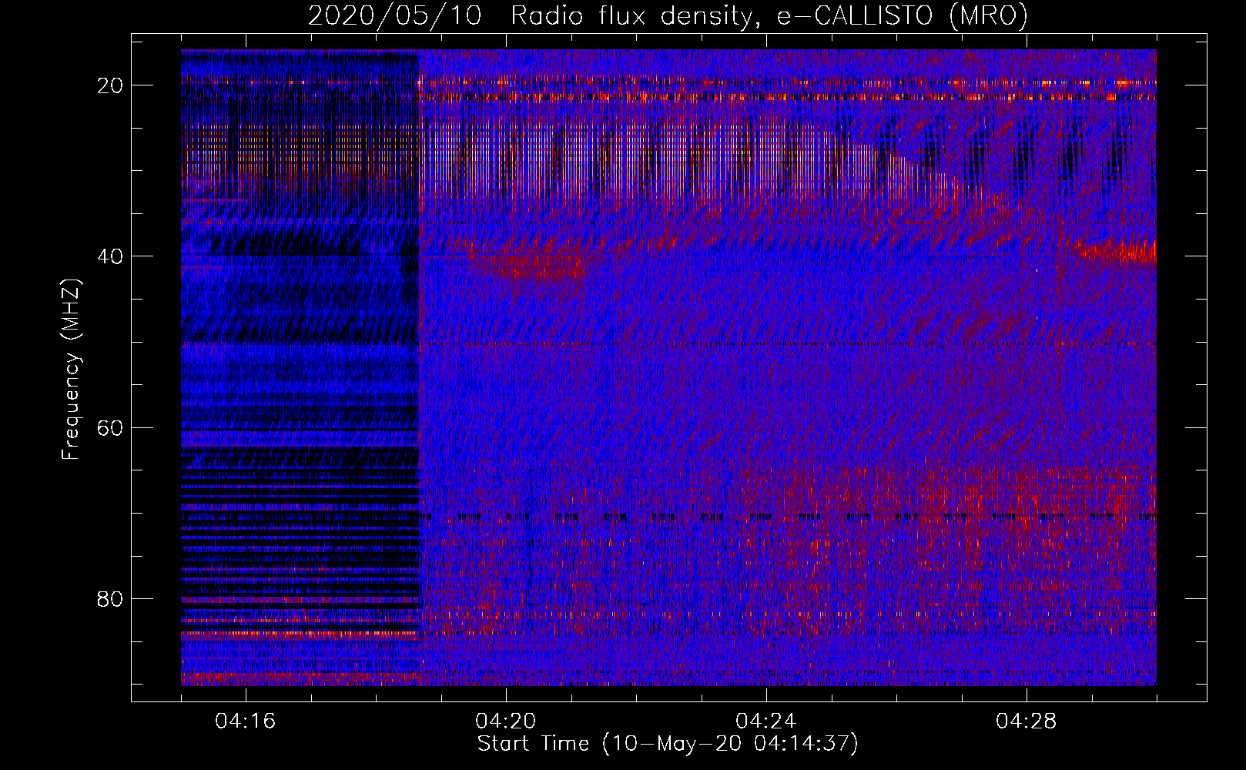Screen dimensions: 1246x770
Task: Click the 60 MHz frequency tick label
Action: [x=110, y=427]
